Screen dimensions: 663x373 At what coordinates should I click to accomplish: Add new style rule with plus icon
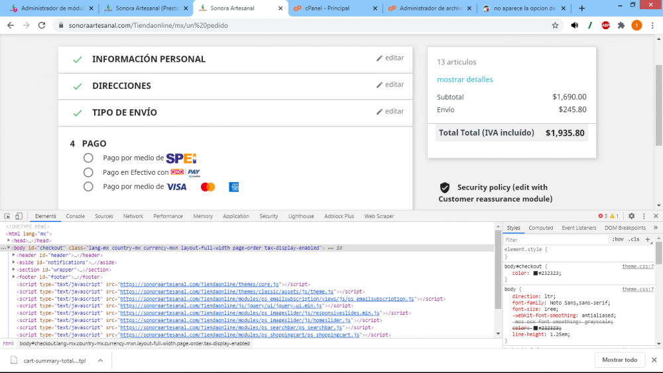(x=647, y=240)
